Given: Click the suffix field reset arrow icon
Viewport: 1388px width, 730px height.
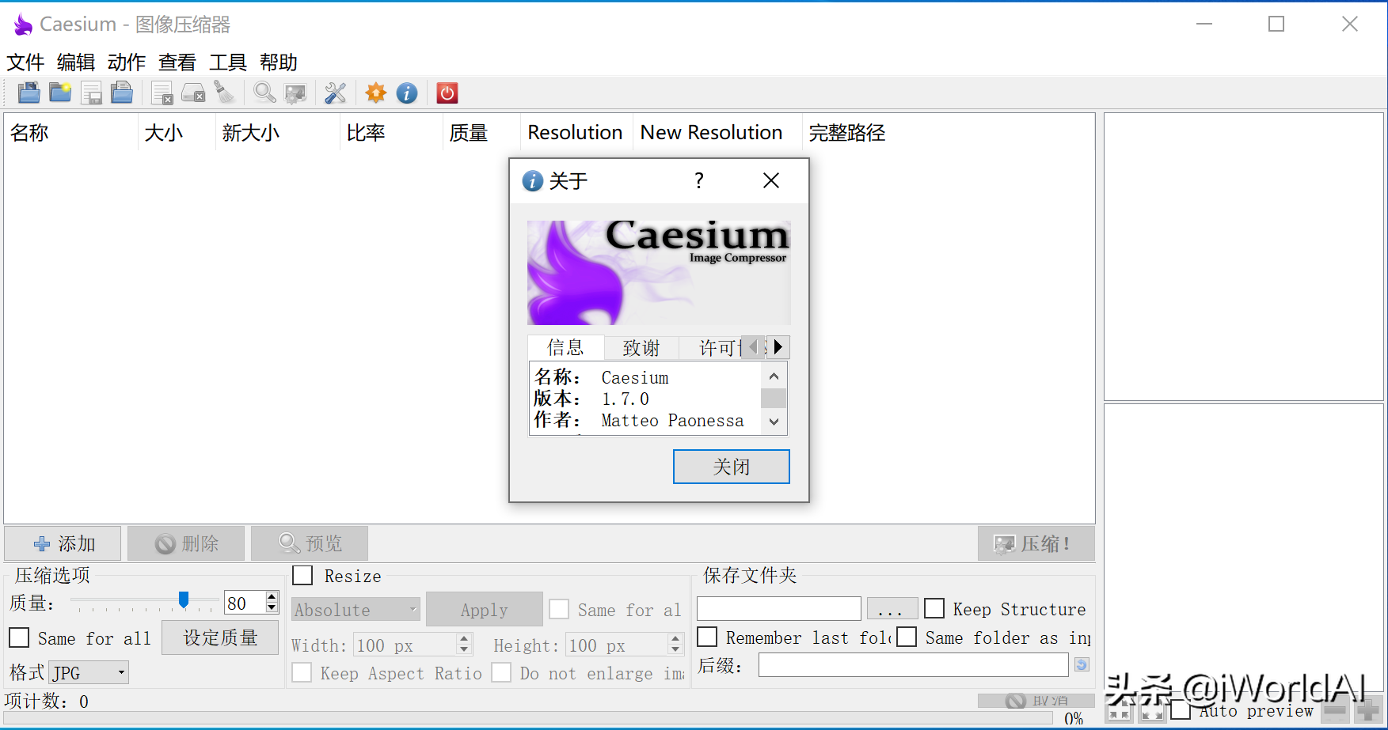Looking at the screenshot, I should click(x=1082, y=664).
